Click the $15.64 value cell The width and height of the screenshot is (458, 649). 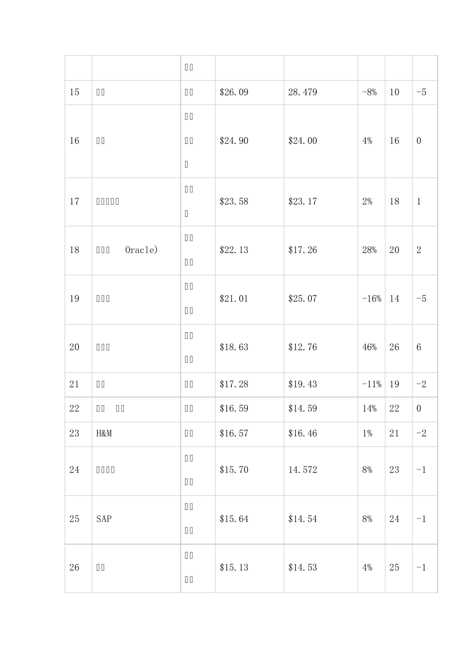(234, 519)
